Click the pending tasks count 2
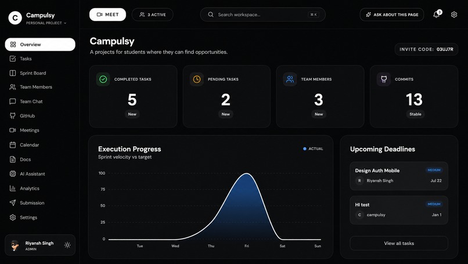 pyautogui.click(x=226, y=100)
